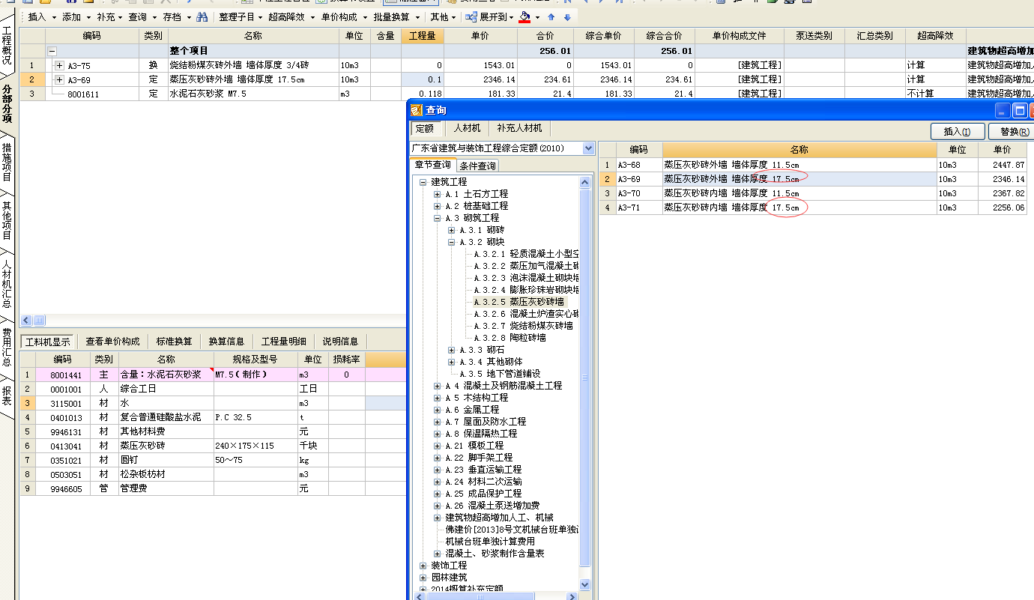Select A.3.2.7 烧结粉煤灰砖墙 tree item
This screenshot has height=600, width=1034.
(x=523, y=326)
